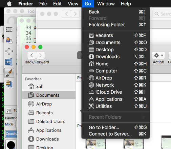This screenshot has width=171, height=149.
Task: Select Documents in the Go menu
Action: coord(115,42)
